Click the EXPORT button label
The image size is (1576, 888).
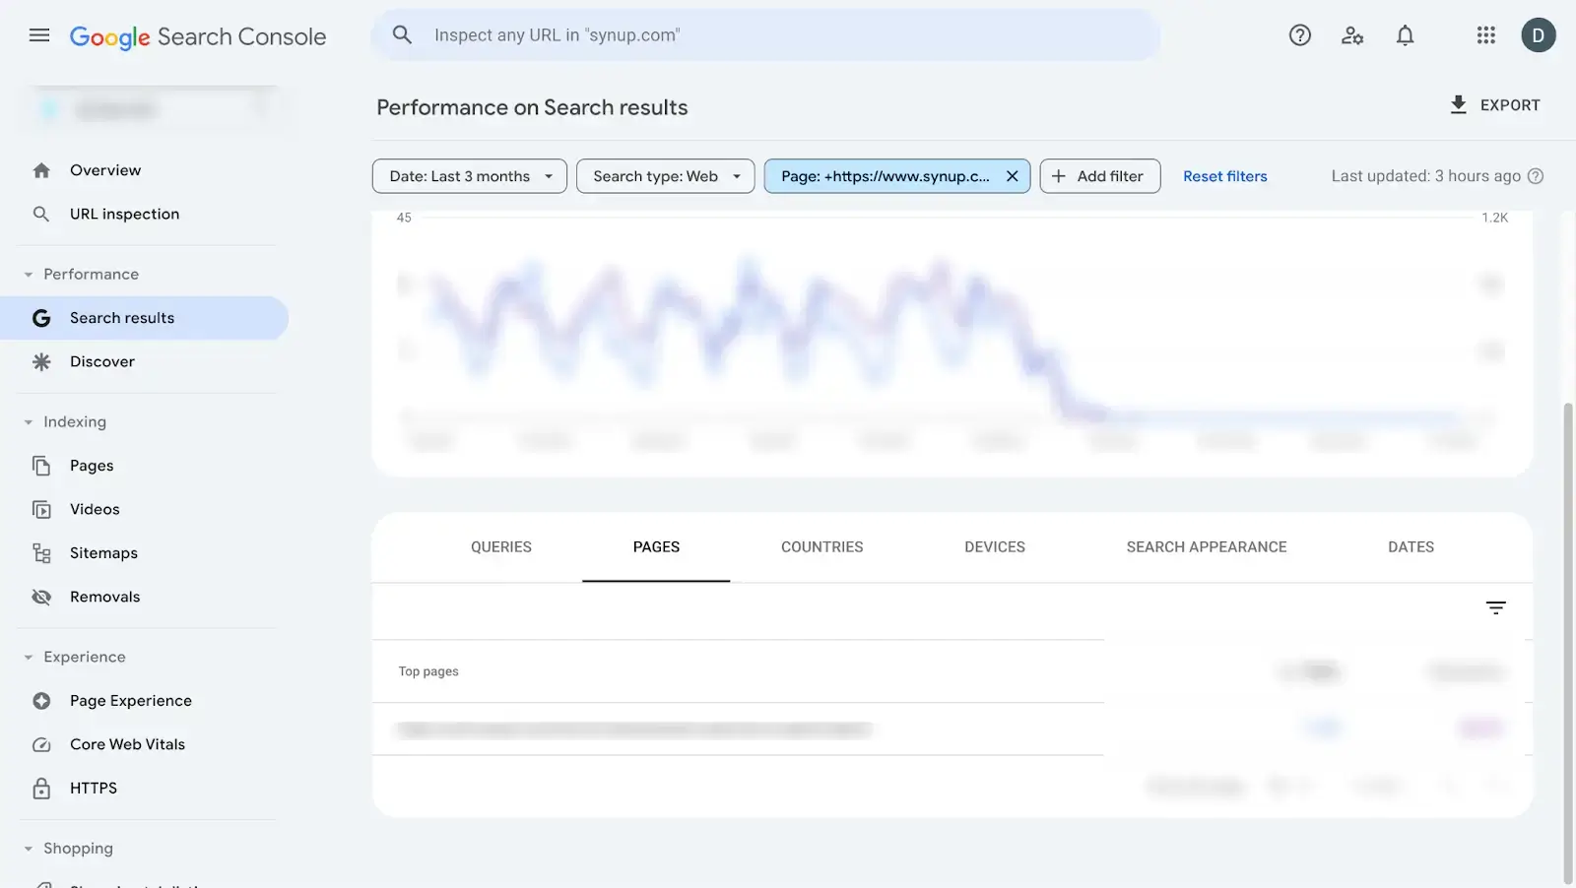pyautogui.click(x=1510, y=105)
